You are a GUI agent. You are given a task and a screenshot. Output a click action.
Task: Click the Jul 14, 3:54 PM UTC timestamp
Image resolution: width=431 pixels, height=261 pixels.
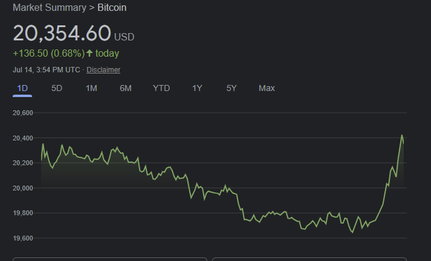[47, 70]
